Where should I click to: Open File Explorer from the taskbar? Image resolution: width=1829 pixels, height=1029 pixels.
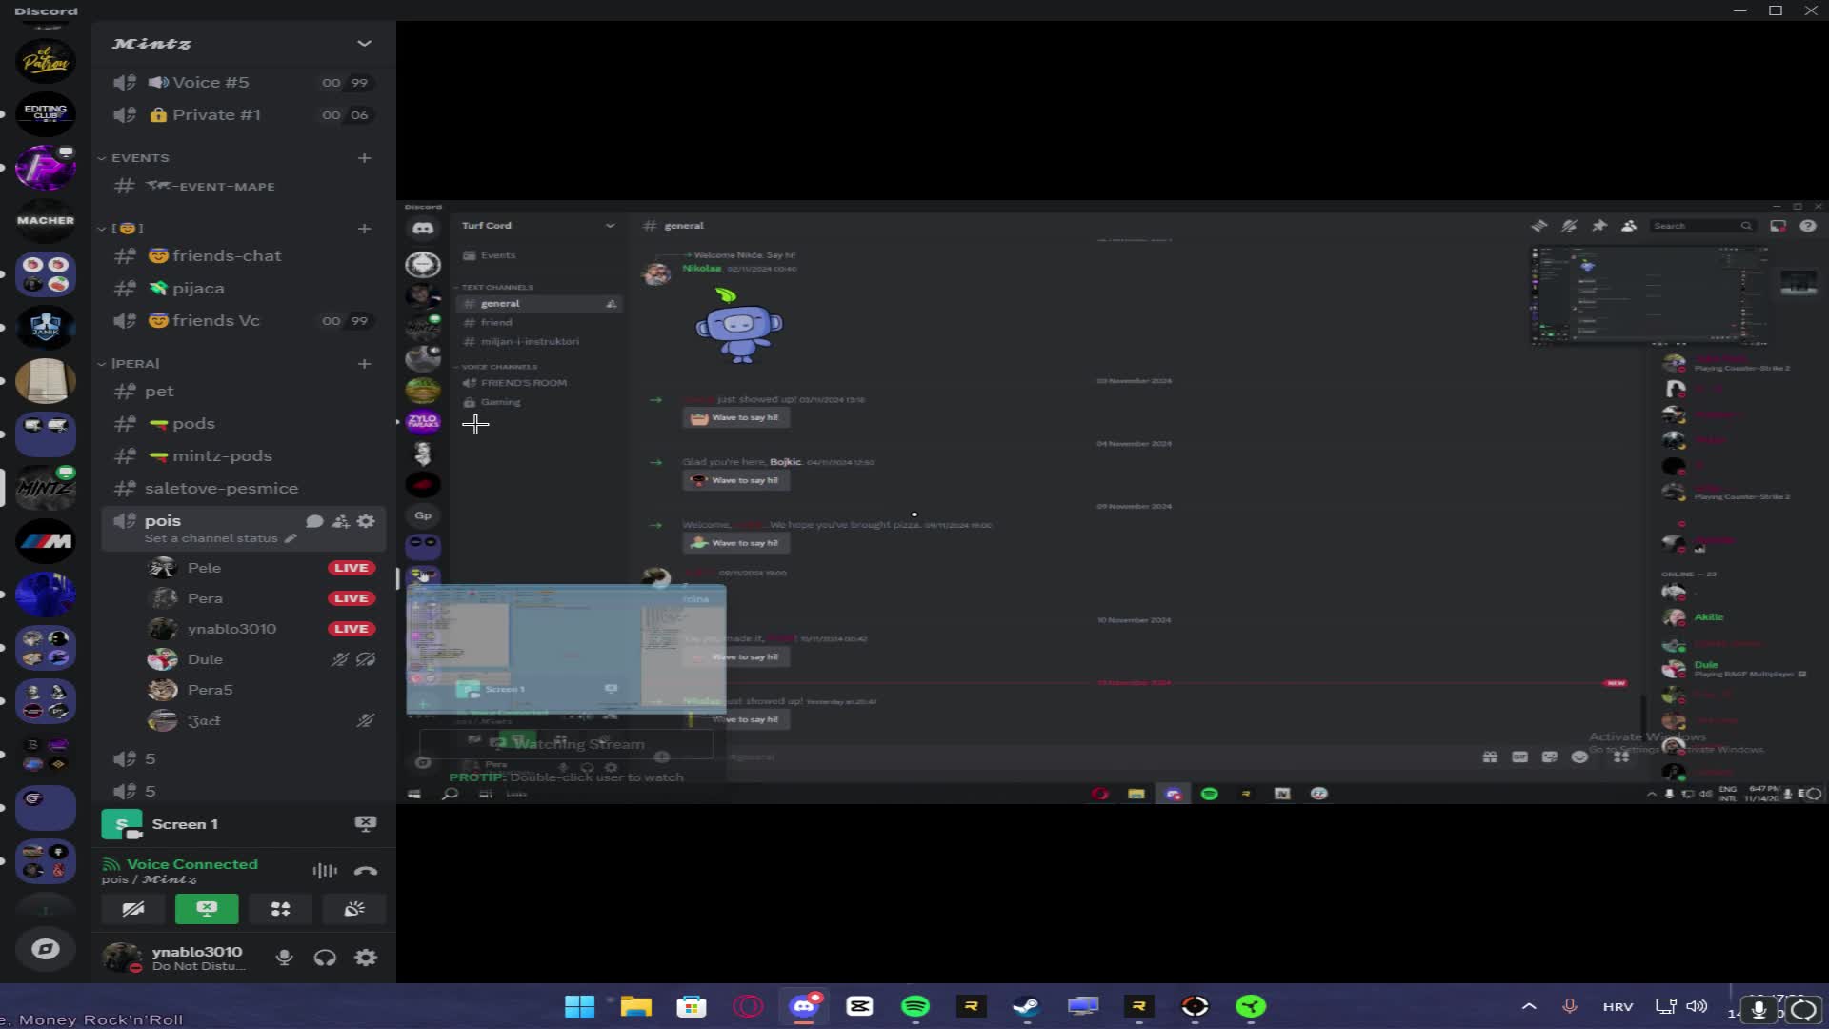click(x=635, y=1006)
